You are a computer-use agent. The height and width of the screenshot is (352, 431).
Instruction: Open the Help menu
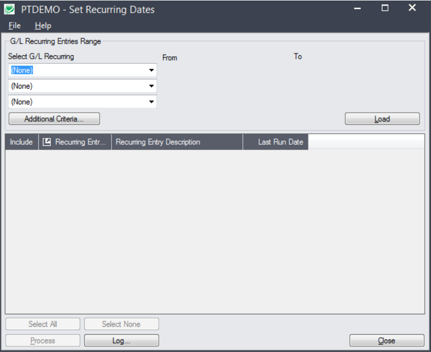click(x=43, y=26)
